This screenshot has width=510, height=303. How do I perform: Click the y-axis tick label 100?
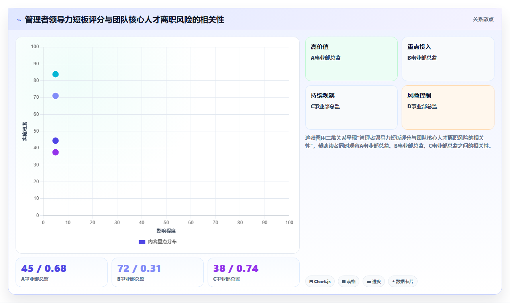click(35, 47)
